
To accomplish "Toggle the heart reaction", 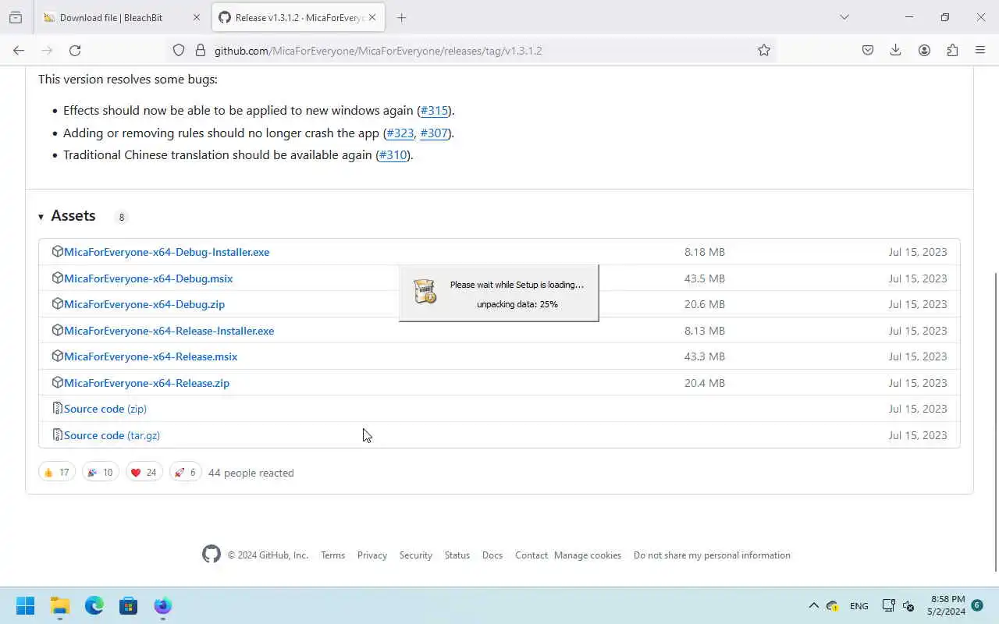I will click(144, 473).
